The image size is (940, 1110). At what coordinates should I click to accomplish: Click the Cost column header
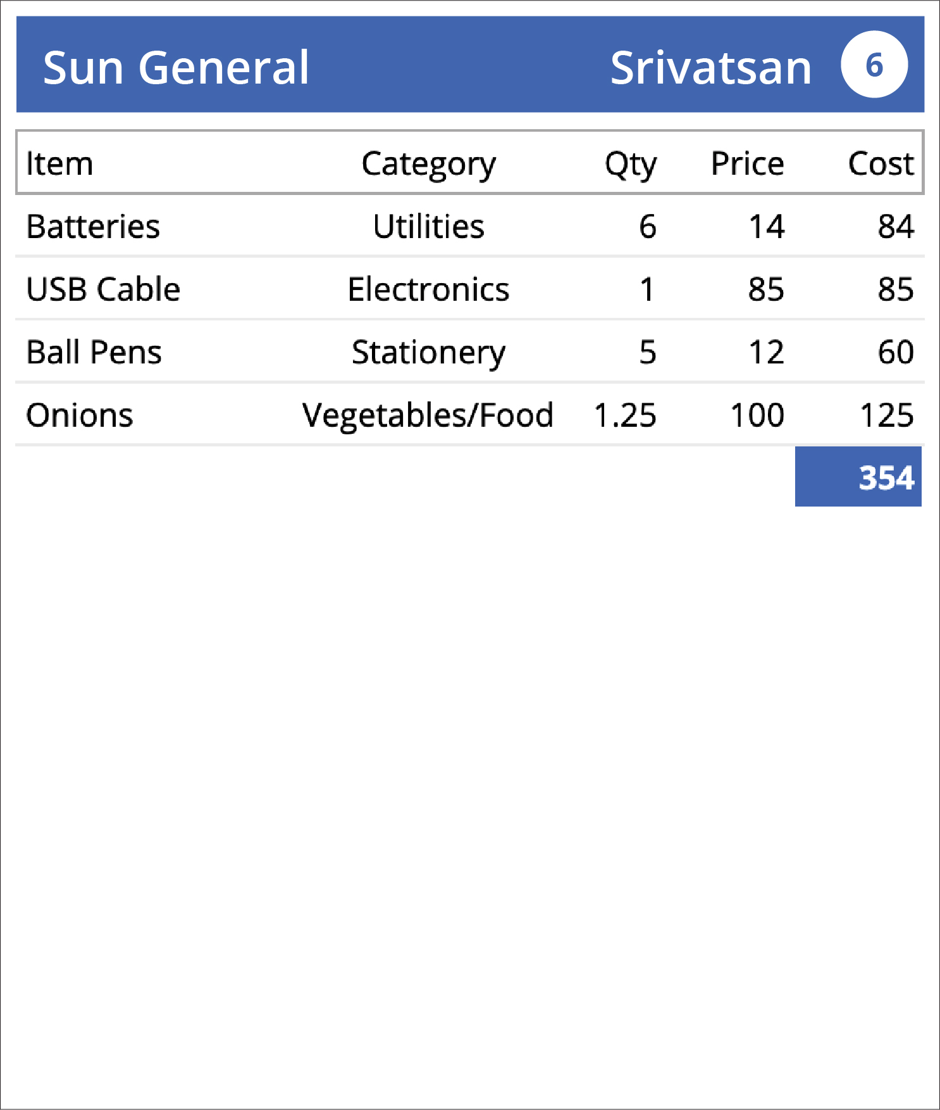tap(881, 163)
